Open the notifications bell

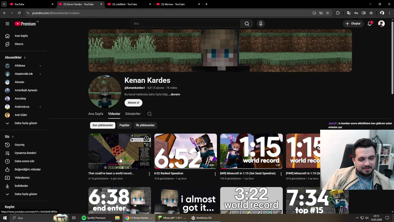370,23
